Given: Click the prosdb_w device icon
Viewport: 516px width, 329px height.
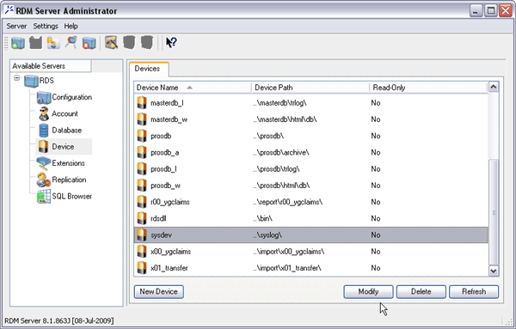Looking at the screenshot, I should click(142, 186).
